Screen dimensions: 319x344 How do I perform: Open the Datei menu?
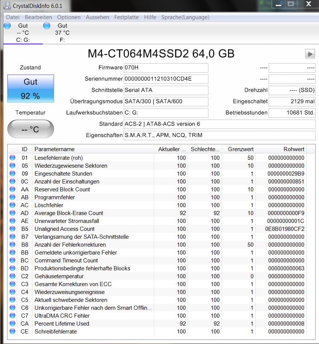coord(13,17)
